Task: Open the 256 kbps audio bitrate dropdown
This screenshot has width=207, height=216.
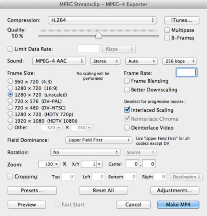Action: point(180,61)
